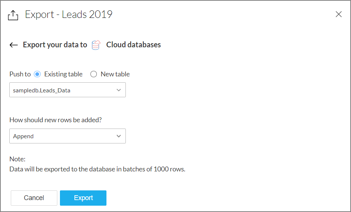Click the 'Push to' label
The height and width of the screenshot is (212, 351).
[20, 74]
